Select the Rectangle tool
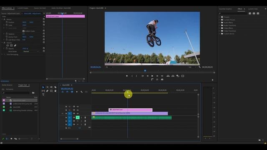The height and width of the screenshot is (150, 267). click(x=51, y=91)
